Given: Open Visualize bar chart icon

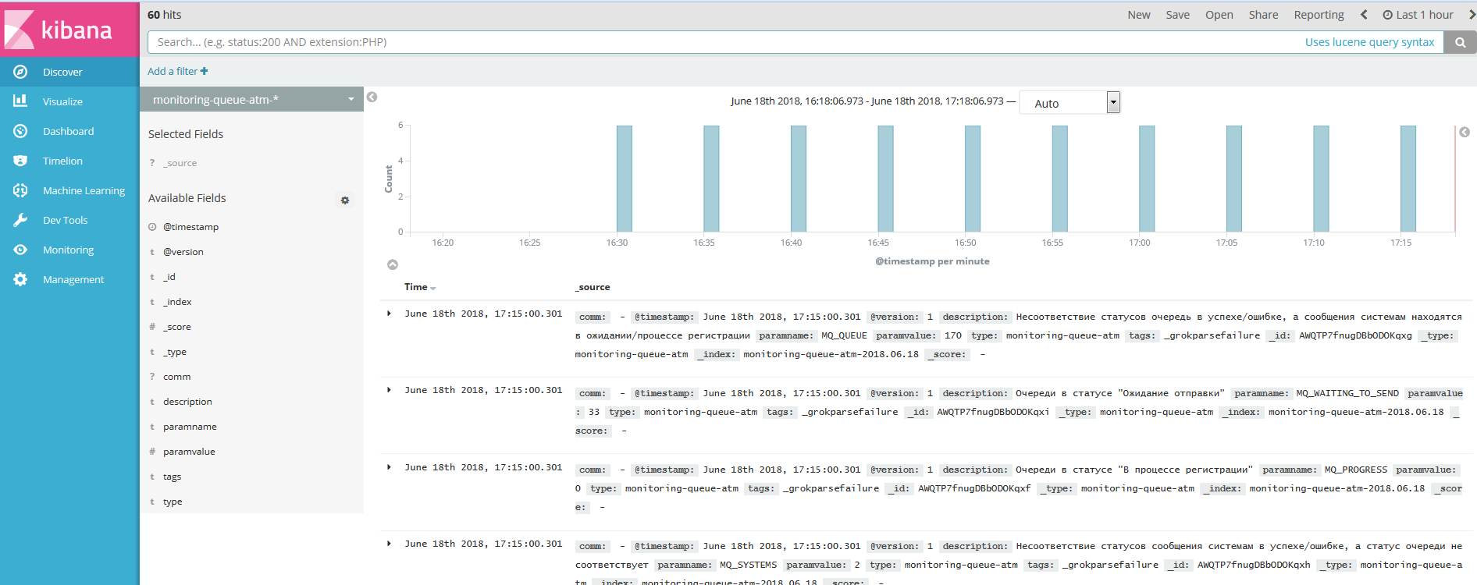Looking at the screenshot, I should [x=20, y=101].
